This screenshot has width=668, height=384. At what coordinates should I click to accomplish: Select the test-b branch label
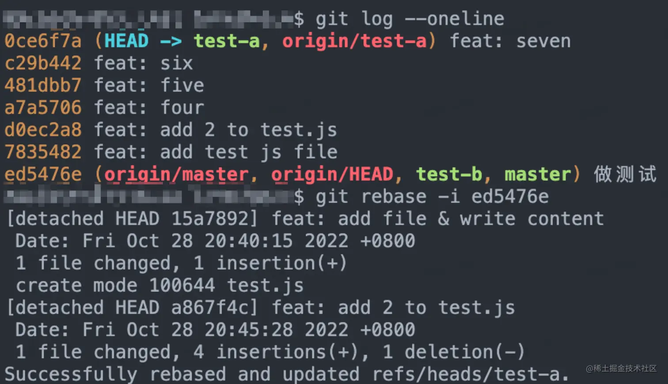449,174
